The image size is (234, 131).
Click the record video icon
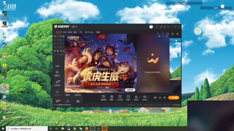[155, 98]
